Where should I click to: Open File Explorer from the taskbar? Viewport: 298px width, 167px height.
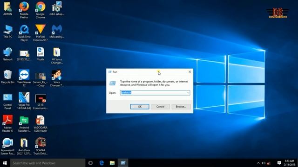pos(112,163)
